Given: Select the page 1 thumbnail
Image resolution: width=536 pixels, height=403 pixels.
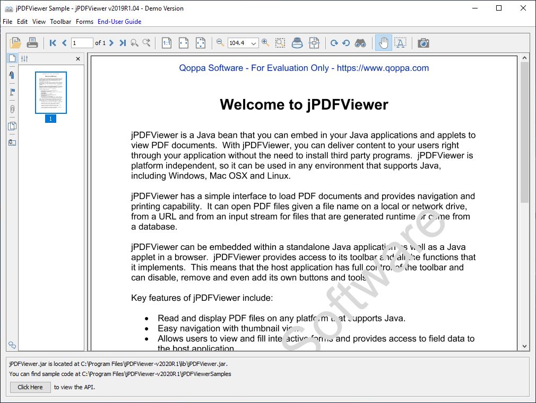Looking at the screenshot, I should (x=50, y=93).
